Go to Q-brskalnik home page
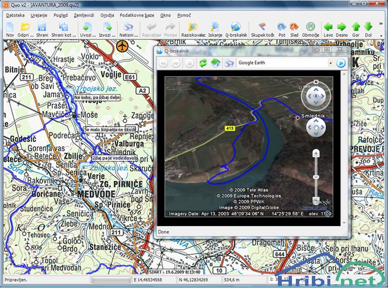The height and width of the screenshot is (288, 388). tap(216, 63)
